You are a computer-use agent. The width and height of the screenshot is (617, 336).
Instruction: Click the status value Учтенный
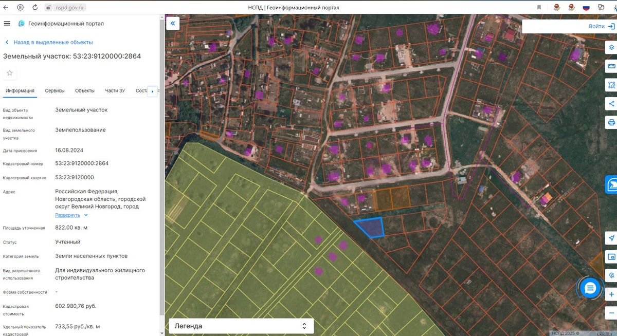(x=67, y=242)
